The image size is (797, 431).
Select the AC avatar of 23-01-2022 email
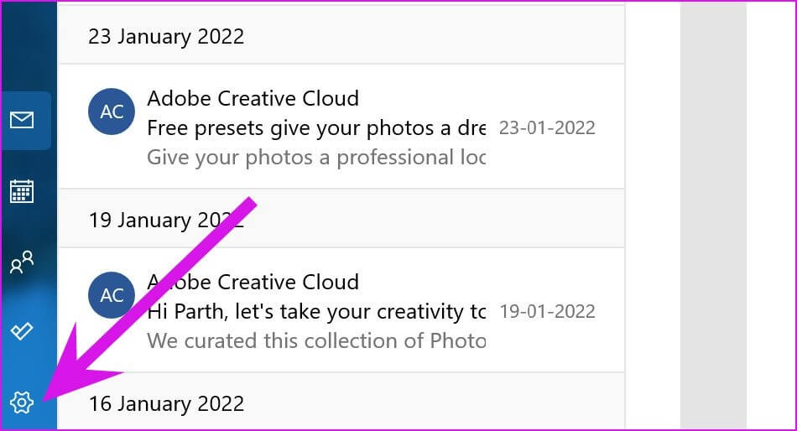point(112,112)
